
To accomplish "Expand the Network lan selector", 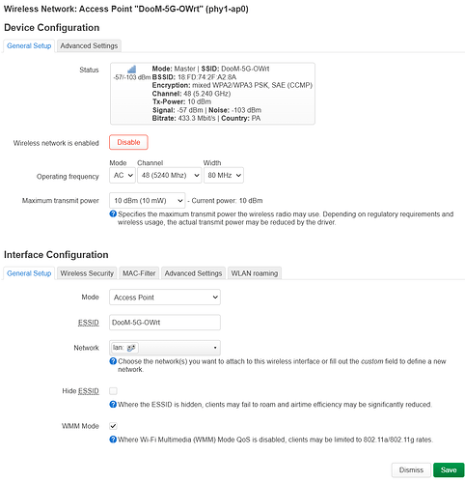I will pos(165,348).
